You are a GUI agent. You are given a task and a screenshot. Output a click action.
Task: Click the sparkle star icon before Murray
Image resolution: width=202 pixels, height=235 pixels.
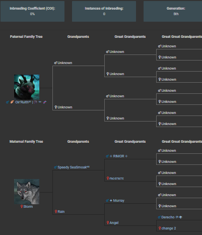pos(111,201)
